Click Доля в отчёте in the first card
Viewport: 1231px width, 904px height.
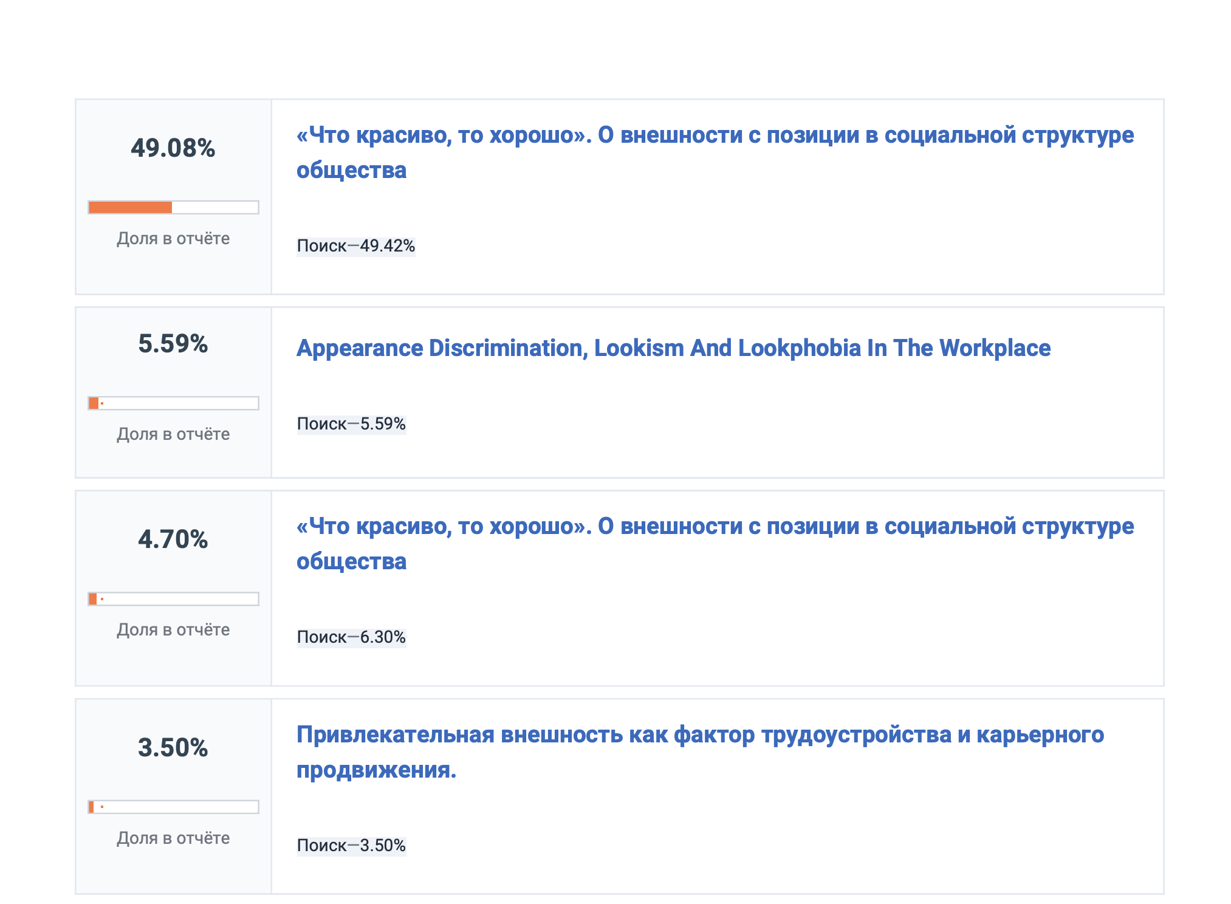coord(173,239)
